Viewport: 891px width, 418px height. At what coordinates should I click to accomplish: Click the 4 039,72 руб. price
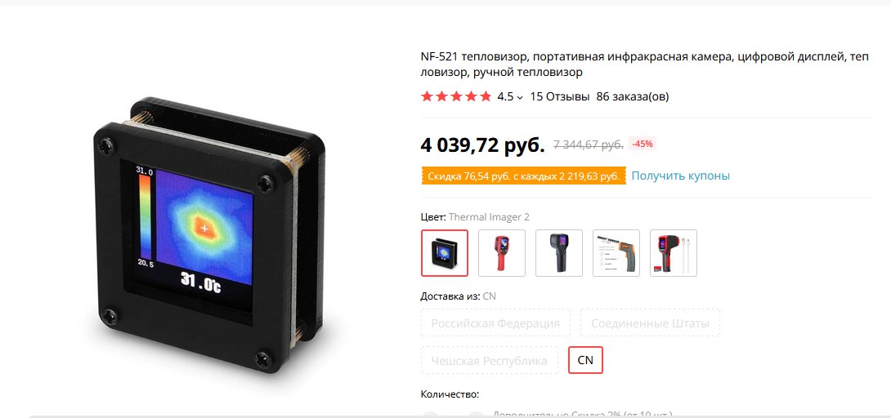coord(482,145)
